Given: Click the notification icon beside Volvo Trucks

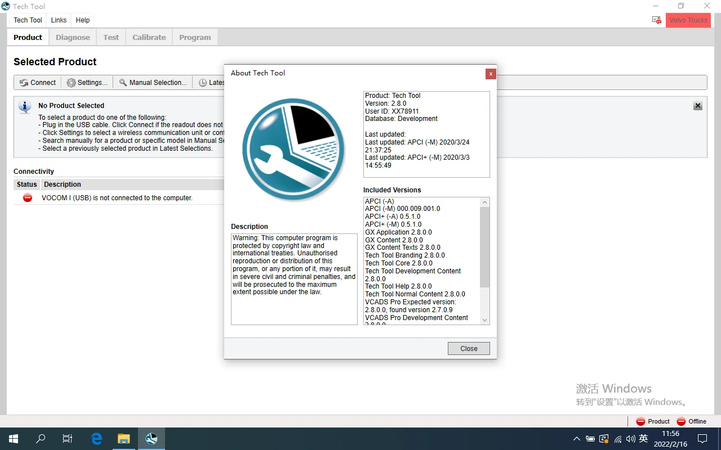Looking at the screenshot, I should pyautogui.click(x=657, y=20).
